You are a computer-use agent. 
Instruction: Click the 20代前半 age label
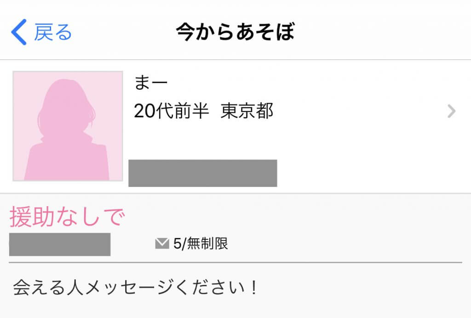coord(171,111)
